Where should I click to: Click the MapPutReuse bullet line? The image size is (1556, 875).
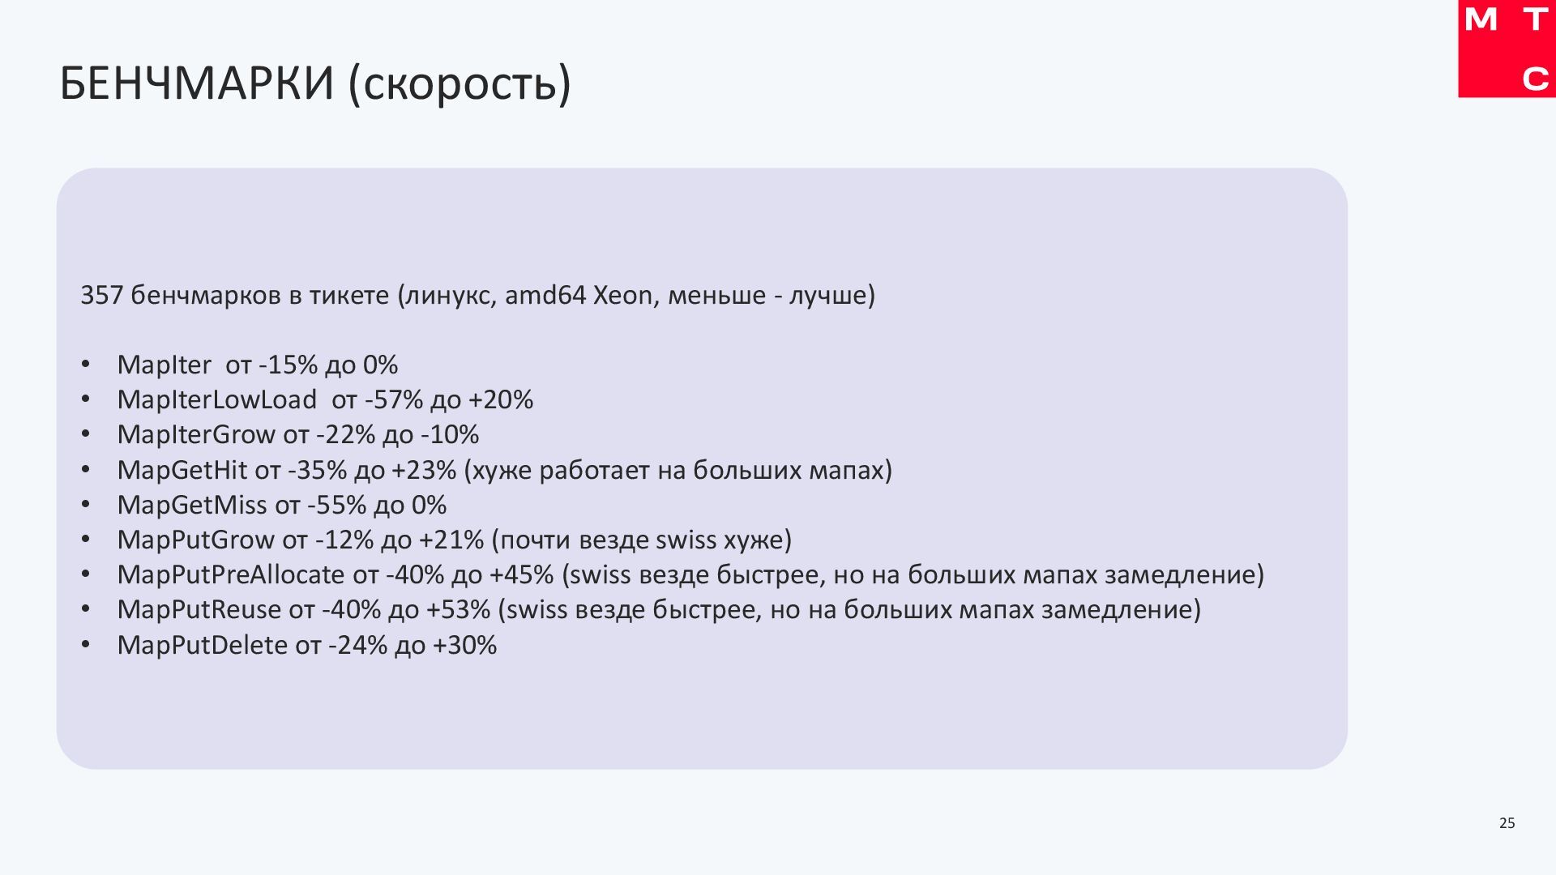(x=658, y=610)
